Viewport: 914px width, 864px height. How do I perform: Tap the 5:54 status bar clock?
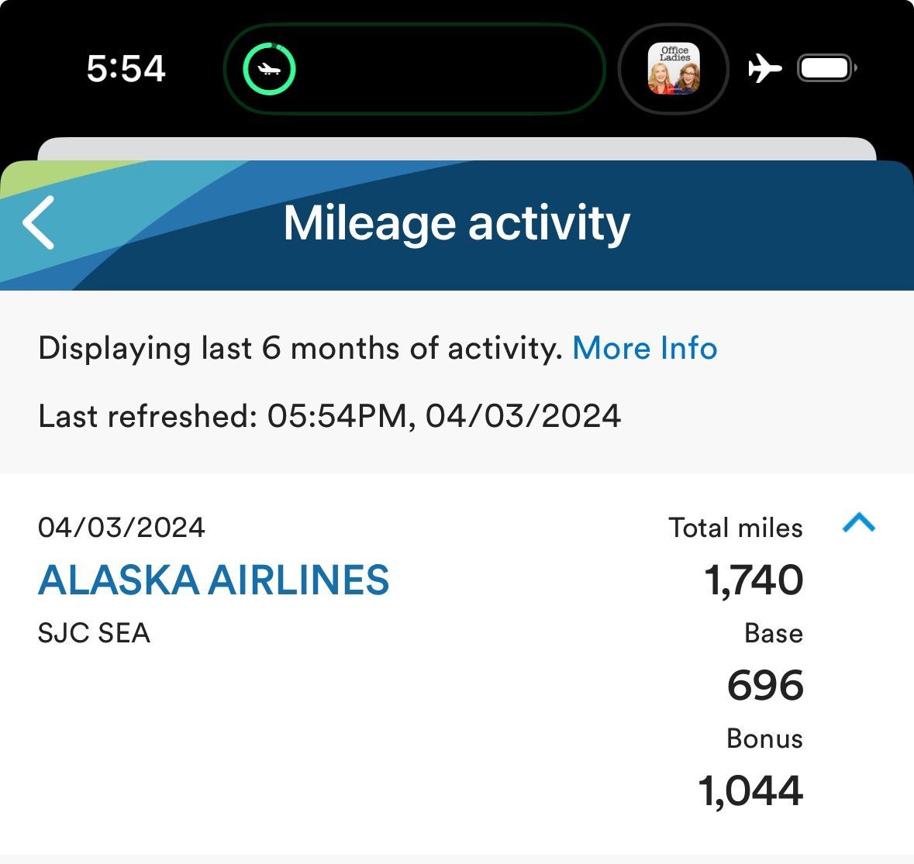(x=126, y=69)
